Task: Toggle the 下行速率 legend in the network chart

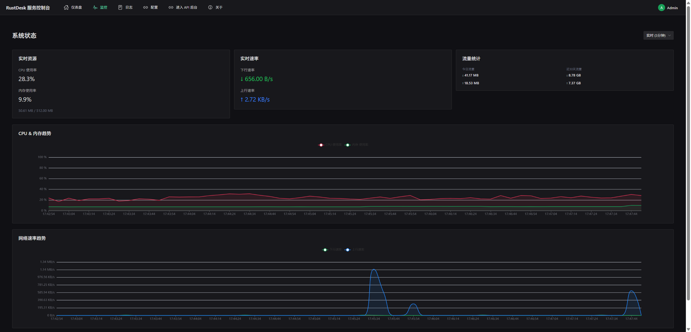Action: coord(332,250)
